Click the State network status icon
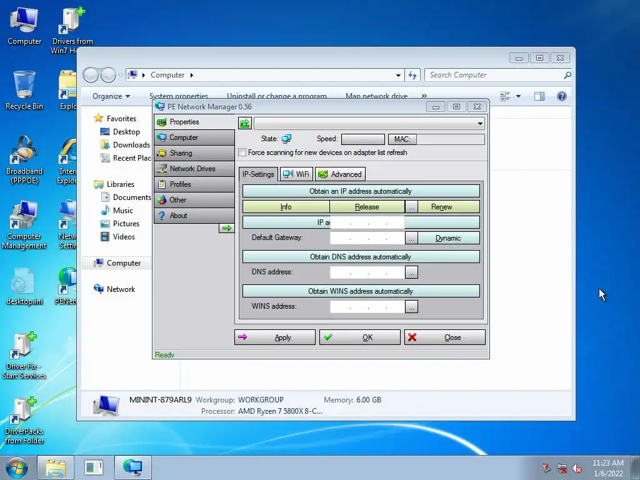The height and width of the screenshot is (480, 640). [x=286, y=139]
